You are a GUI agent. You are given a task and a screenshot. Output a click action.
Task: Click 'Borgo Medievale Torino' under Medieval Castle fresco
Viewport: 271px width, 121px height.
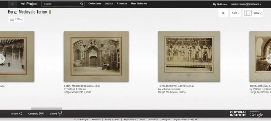[172, 92]
